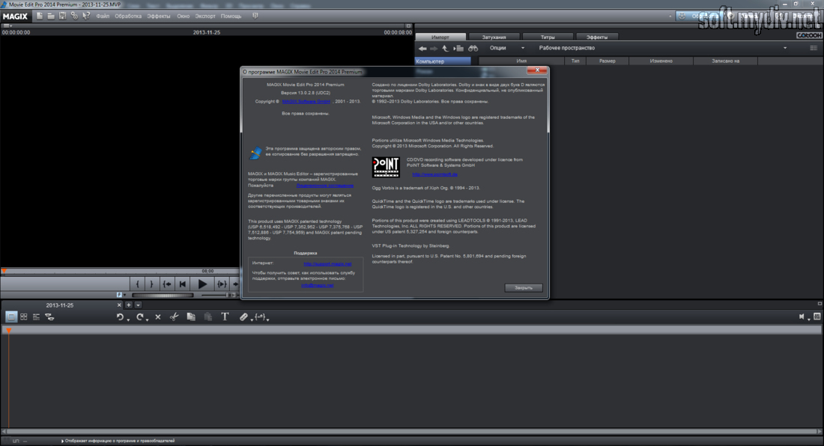Close the 2013-11-25 project tab

coord(119,305)
